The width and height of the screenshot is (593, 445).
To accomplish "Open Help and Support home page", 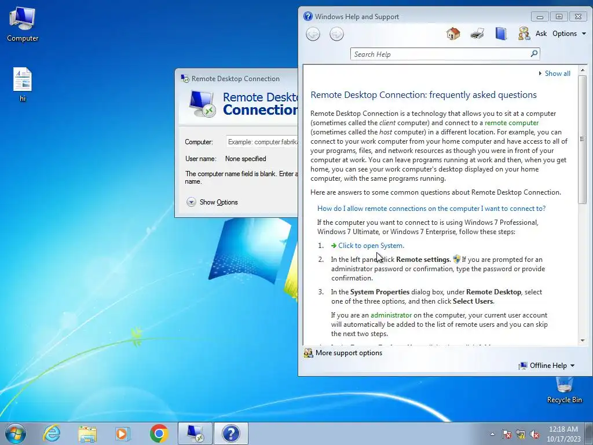I will coord(453,34).
